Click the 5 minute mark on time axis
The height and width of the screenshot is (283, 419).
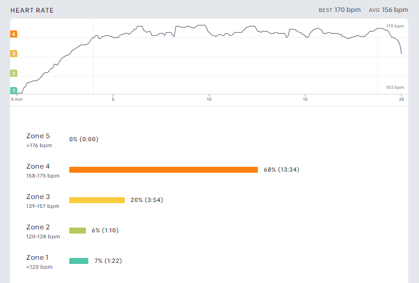(113, 99)
